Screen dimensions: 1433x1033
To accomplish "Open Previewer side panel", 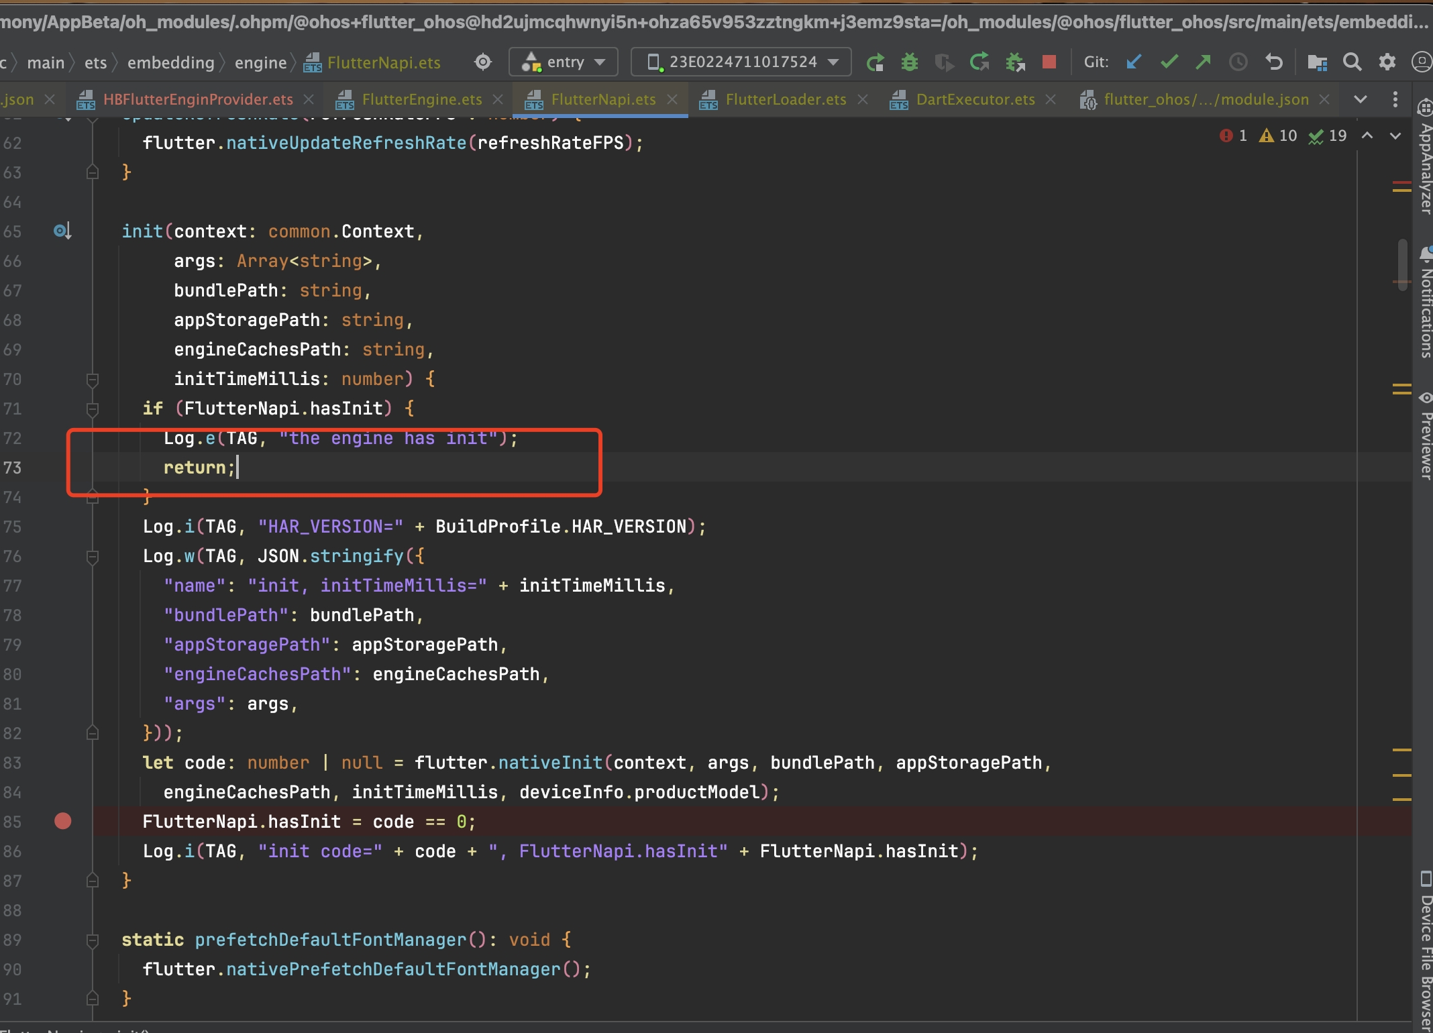I will (1424, 436).
